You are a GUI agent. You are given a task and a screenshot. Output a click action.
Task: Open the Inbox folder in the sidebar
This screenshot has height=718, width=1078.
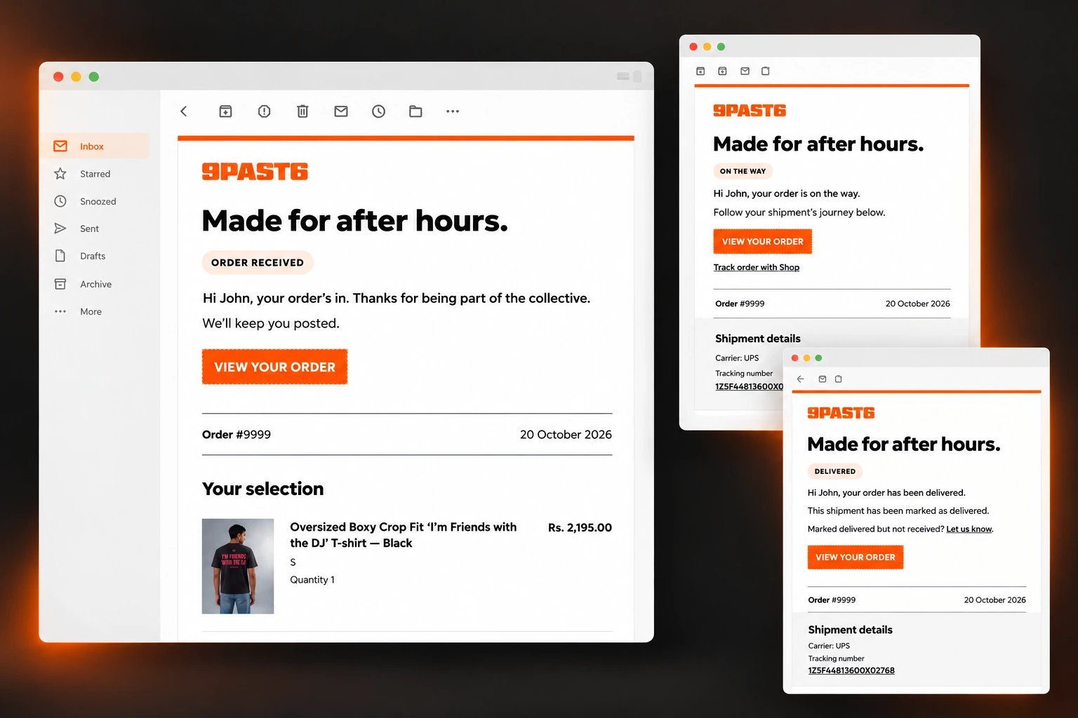(x=95, y=146)
